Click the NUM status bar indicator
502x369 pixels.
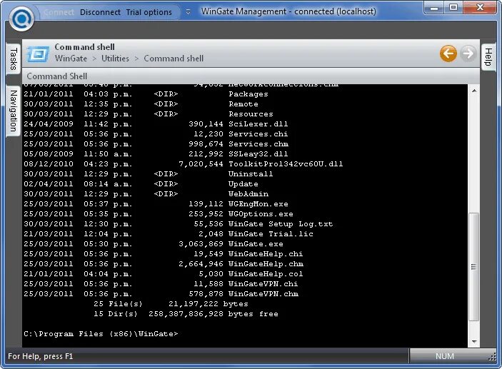(445, 356)
